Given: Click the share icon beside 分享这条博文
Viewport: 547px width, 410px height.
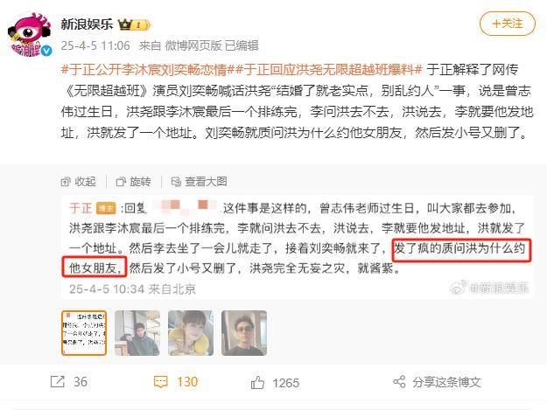Looking at the screenshot, I should coord(399,382).
